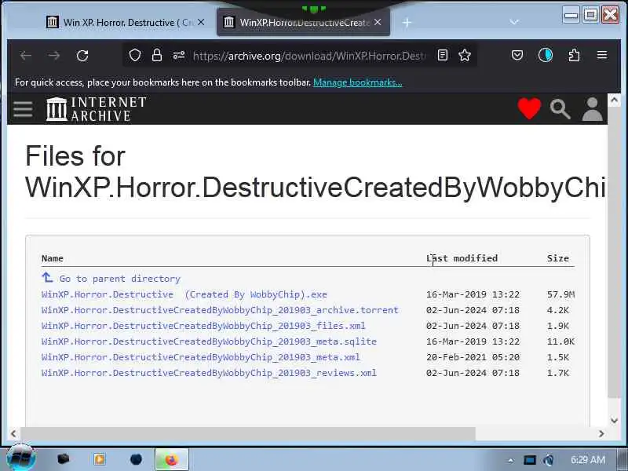This screenshot has width=628, height=471.
Task: Click the red heart donate icon
Action: (x=529, y=108)
